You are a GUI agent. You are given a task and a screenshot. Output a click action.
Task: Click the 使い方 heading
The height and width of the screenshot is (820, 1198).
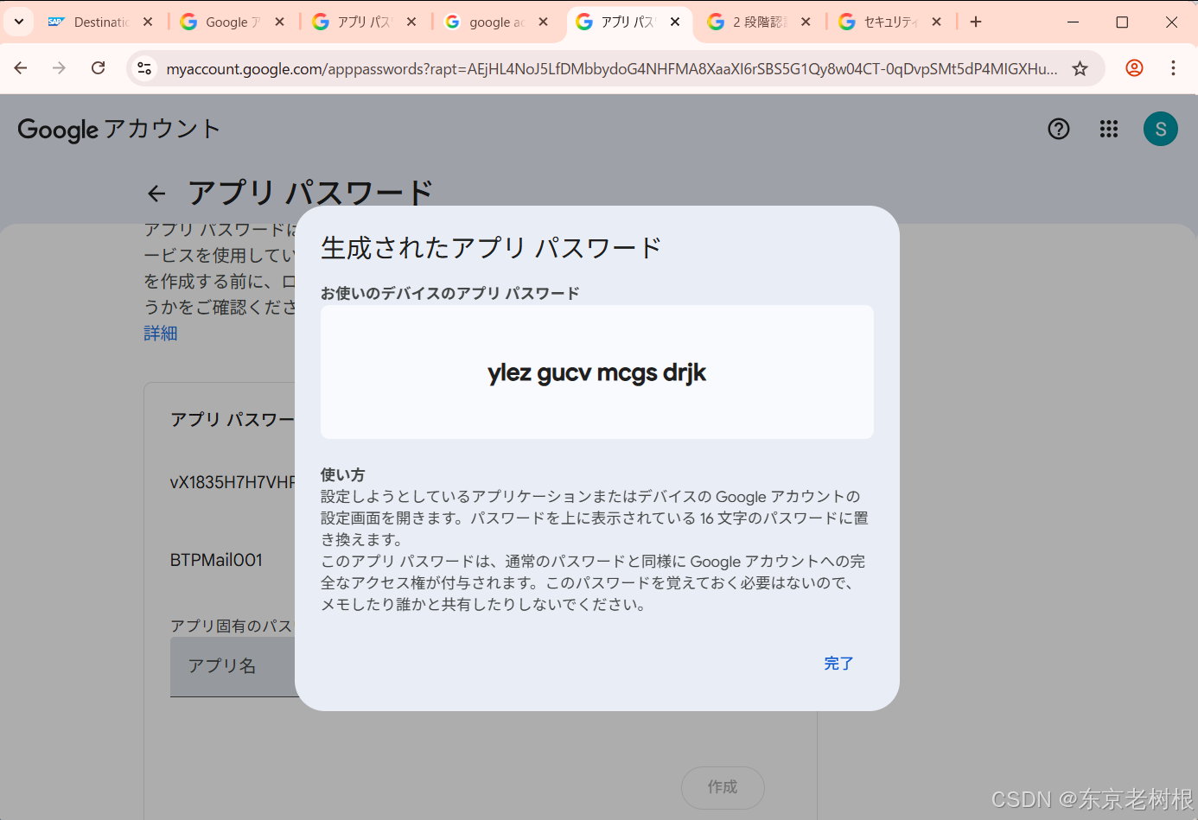coord(342,474)
